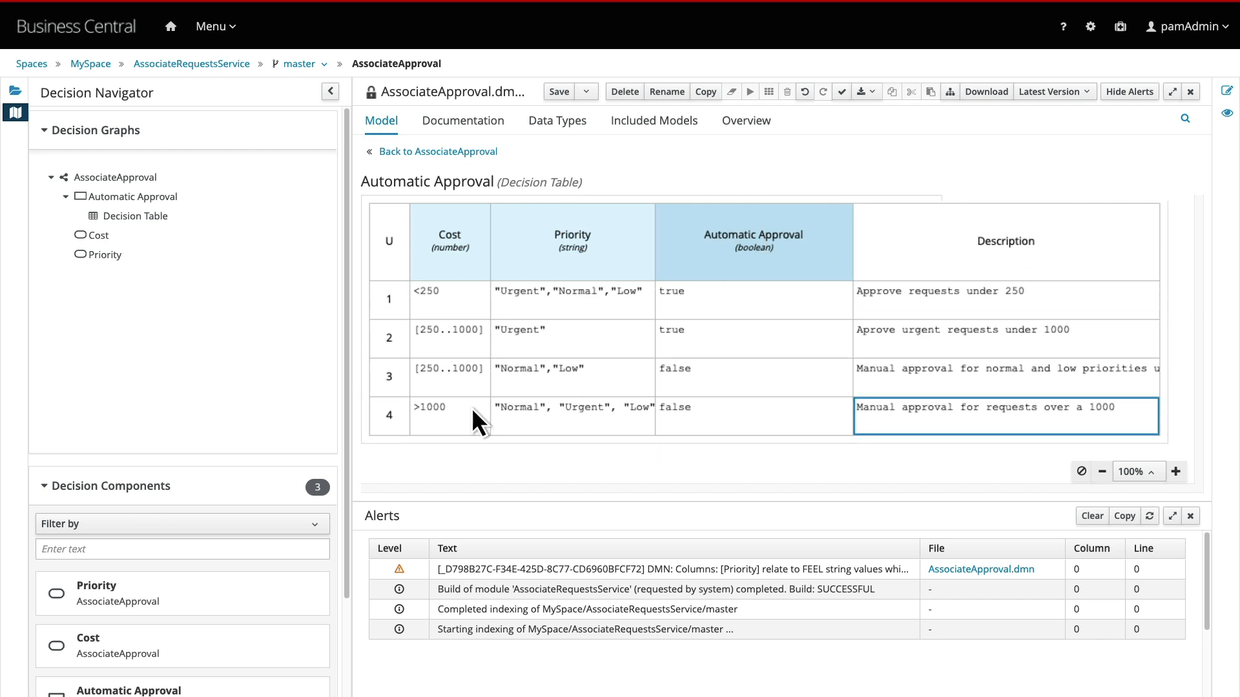Image resolution: width=1240 pixels, height=697 pixels.
Task: Open AssociateApproval.dmn file link in alerts
Action: [x=981, y=569]
